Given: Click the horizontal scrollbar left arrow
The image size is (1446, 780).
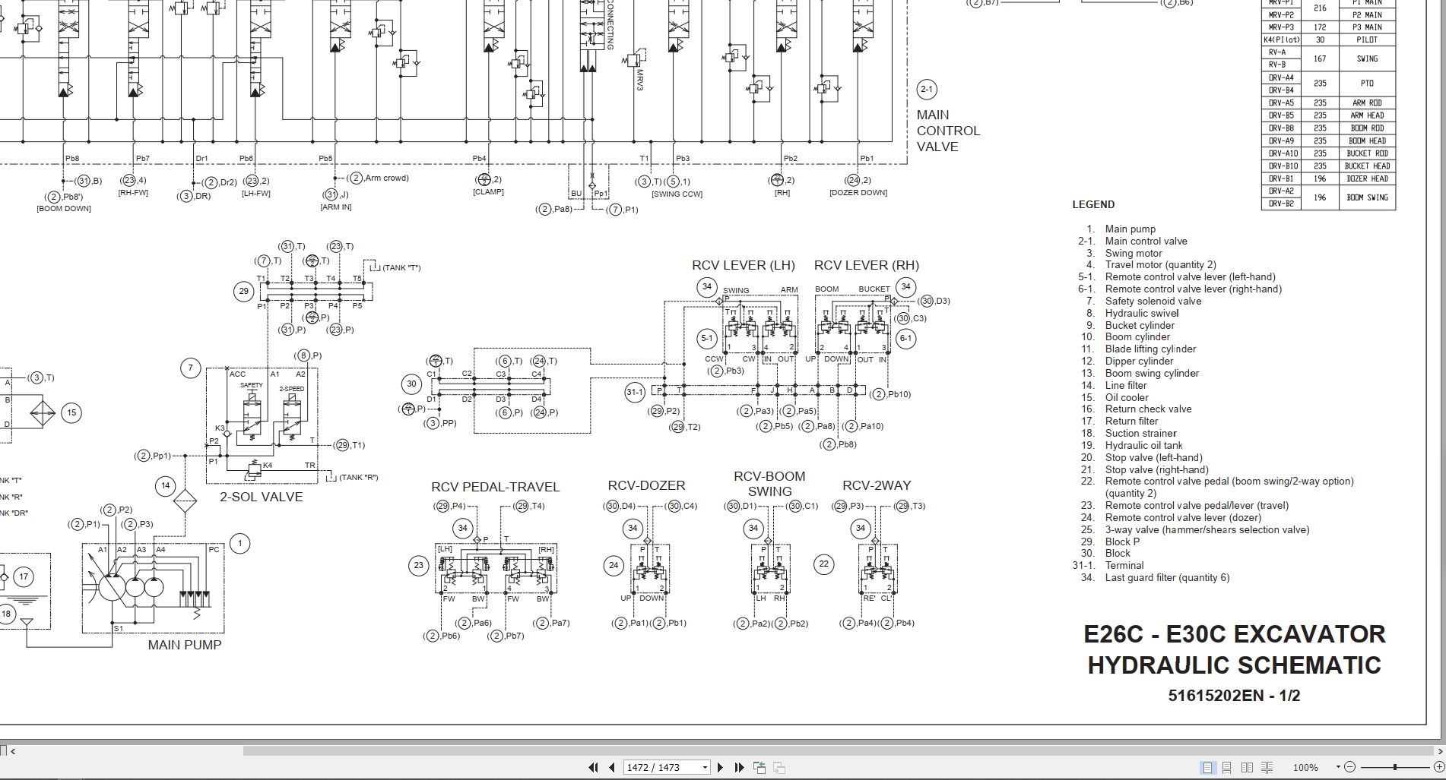Looking at the screenshot, I should [x=13, y=751].
